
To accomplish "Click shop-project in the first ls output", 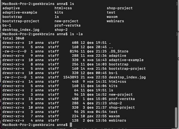I will [x=120, y=8].
